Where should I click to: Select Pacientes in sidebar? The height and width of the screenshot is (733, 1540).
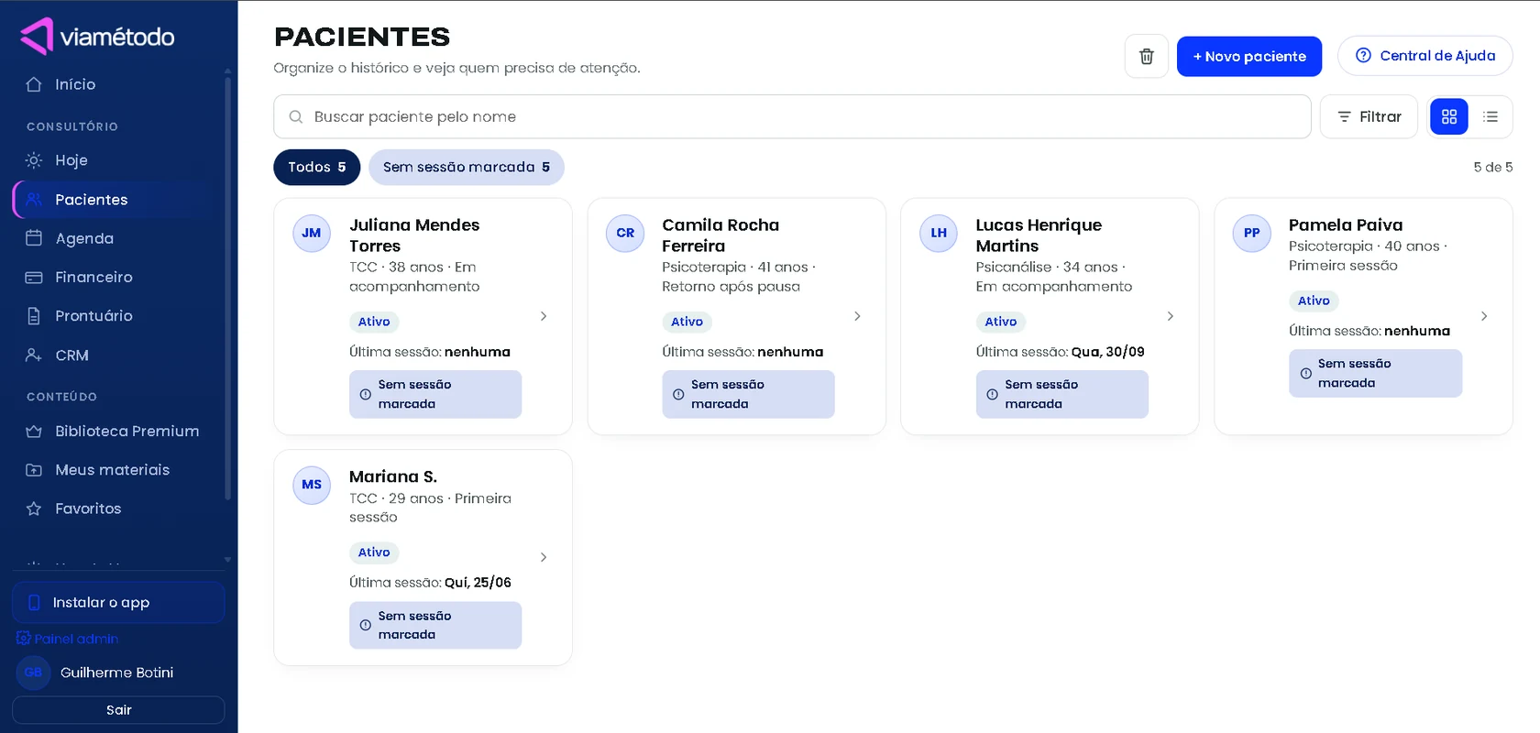click(114, 200)
